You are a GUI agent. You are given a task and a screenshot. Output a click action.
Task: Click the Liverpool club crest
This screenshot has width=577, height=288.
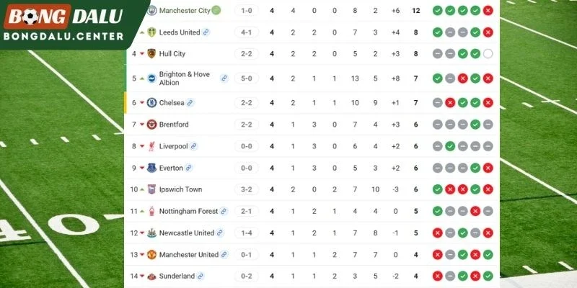pyautogui.click(x=151, y=146)
